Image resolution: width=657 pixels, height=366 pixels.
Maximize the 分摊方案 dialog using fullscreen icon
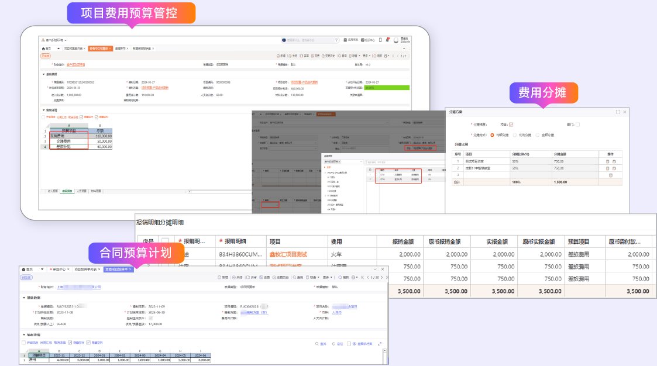pyautogui.click(x=617, y=111)
